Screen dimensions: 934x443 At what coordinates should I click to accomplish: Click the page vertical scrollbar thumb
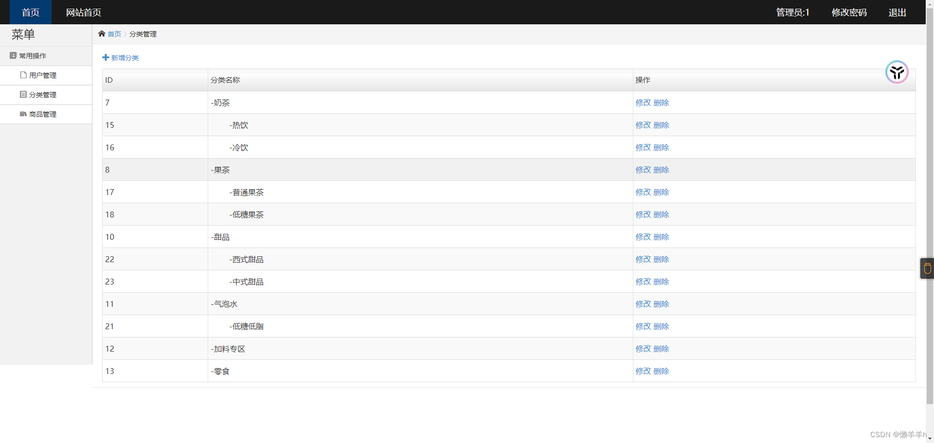[930, 206]
